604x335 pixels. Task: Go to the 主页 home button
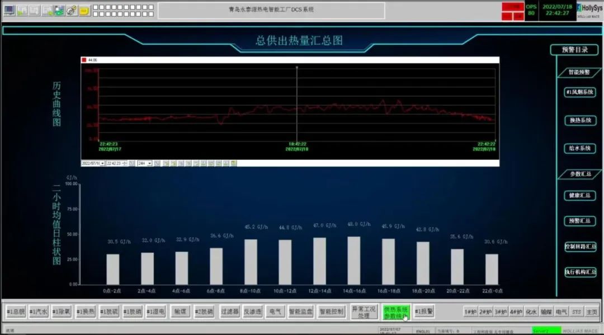[592, 312]
